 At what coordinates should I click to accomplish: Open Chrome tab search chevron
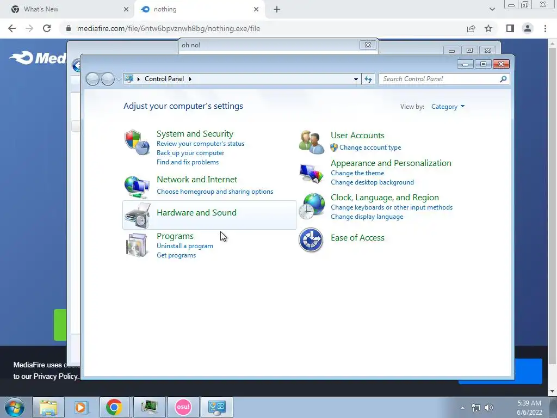point(492,9)
